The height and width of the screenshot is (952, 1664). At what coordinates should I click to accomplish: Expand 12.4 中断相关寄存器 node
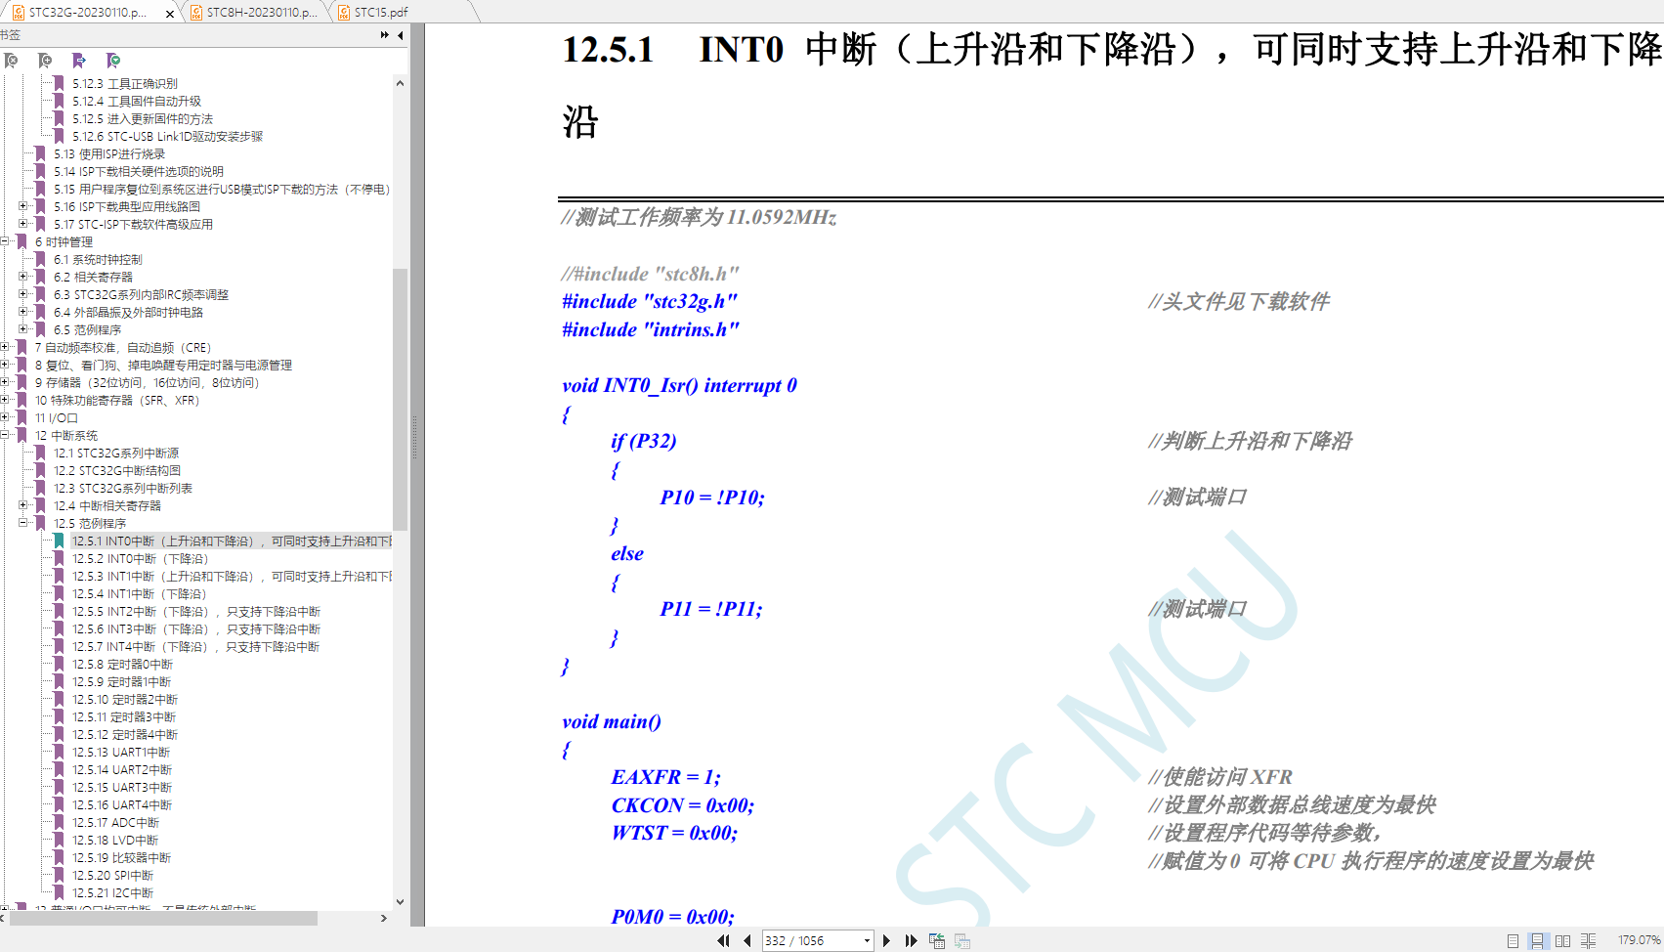[23, 505]
